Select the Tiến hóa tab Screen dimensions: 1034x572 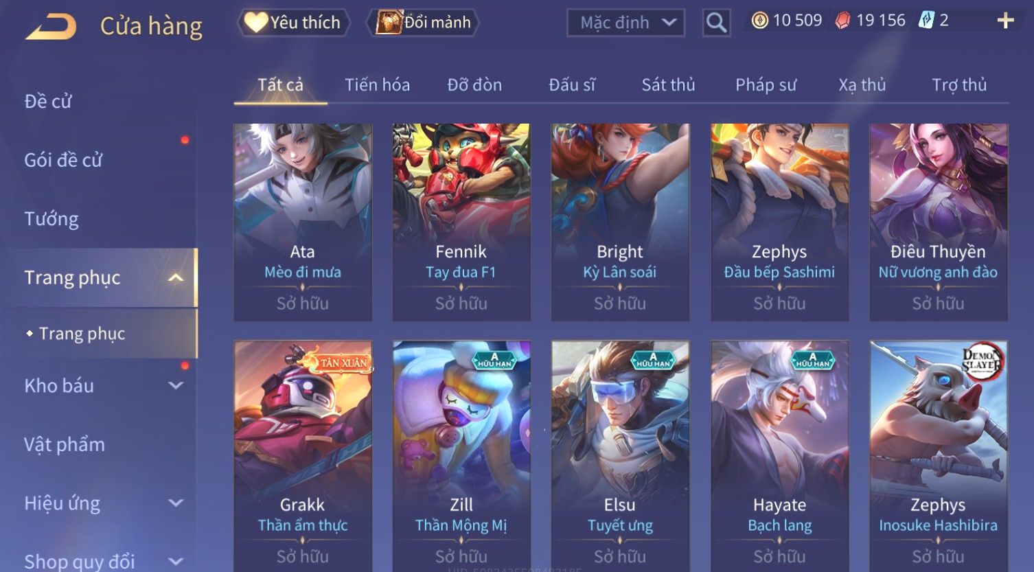click(377, 85)
